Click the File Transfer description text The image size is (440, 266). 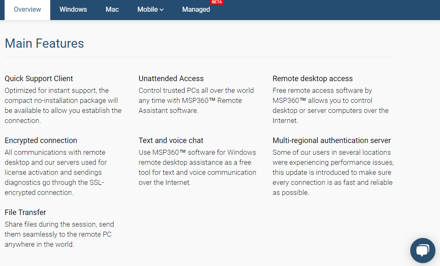59,234
